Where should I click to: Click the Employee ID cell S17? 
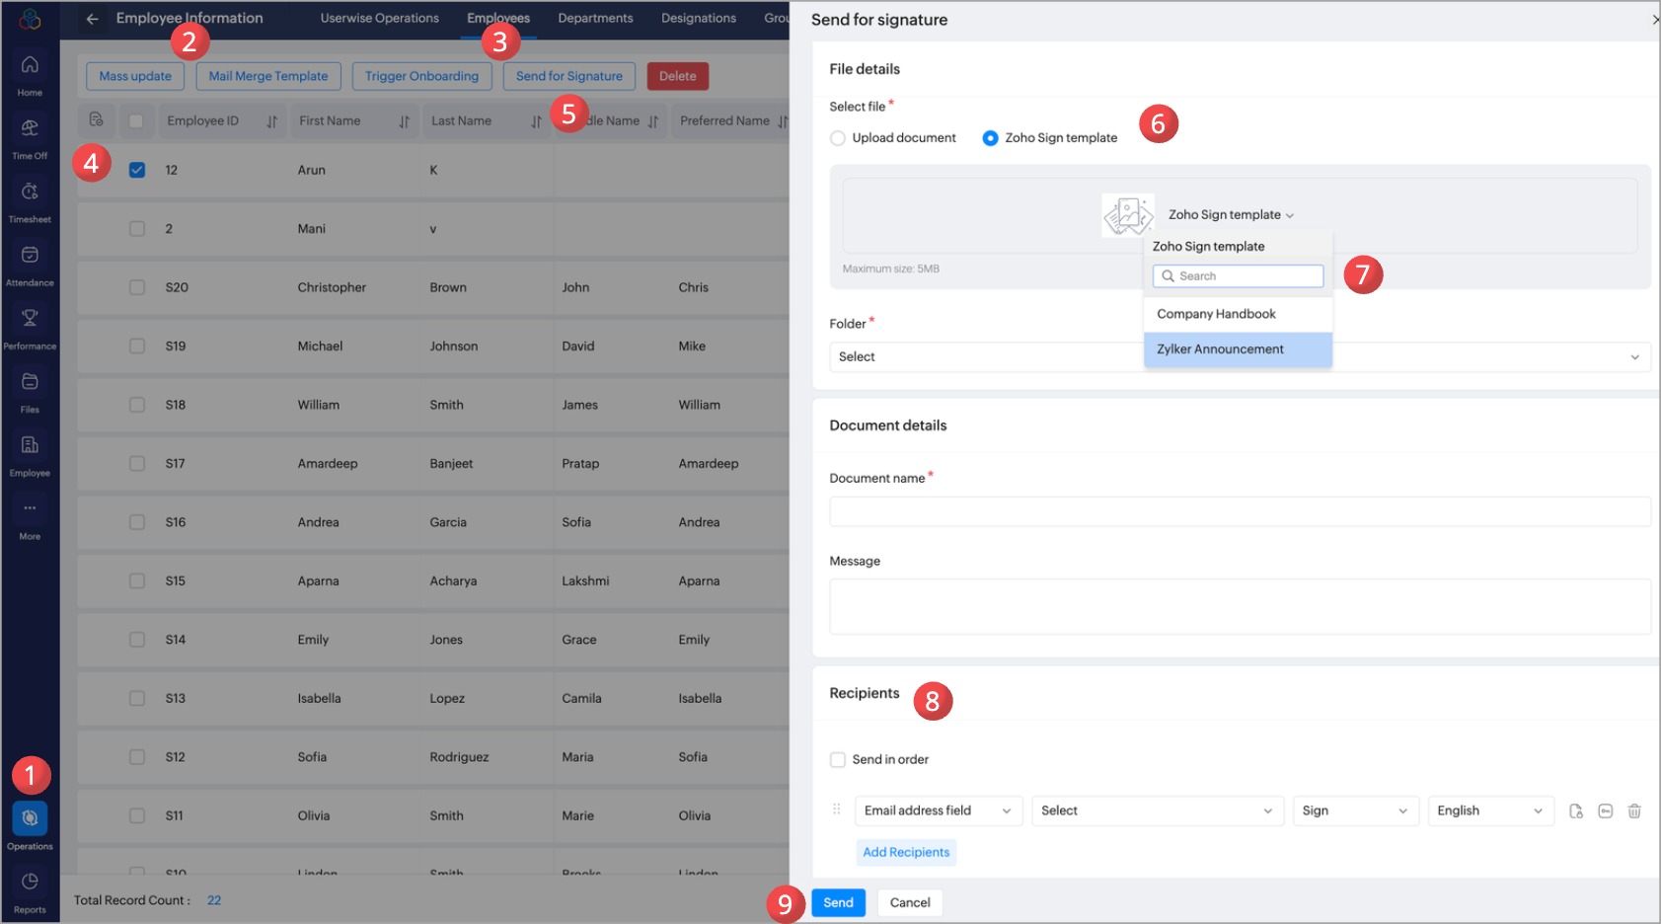click(176, 463)
